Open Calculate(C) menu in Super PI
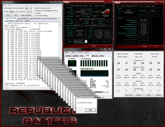 click(x=10, y=21)
